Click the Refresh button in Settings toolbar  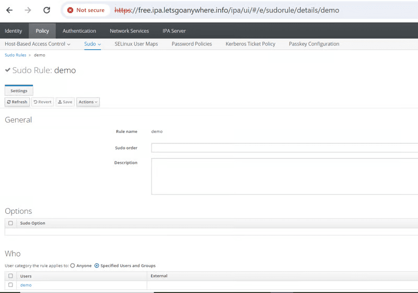click(x=17, y=102)
